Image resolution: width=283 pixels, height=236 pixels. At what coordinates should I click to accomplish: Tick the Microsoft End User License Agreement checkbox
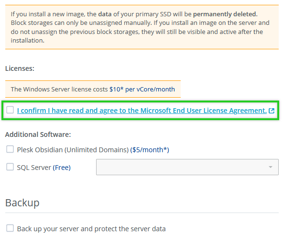[x=10, y=110]
